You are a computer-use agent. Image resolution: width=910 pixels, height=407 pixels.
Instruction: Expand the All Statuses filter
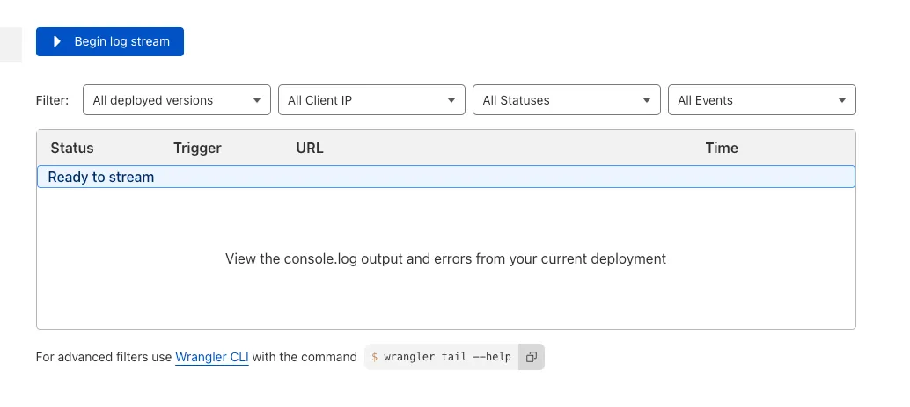567,100
